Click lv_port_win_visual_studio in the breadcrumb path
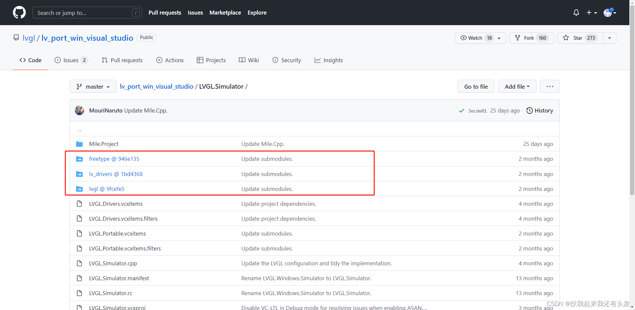The height and width of the screenshot is (310, 635). pyautogui.click(x=156, y=86)
